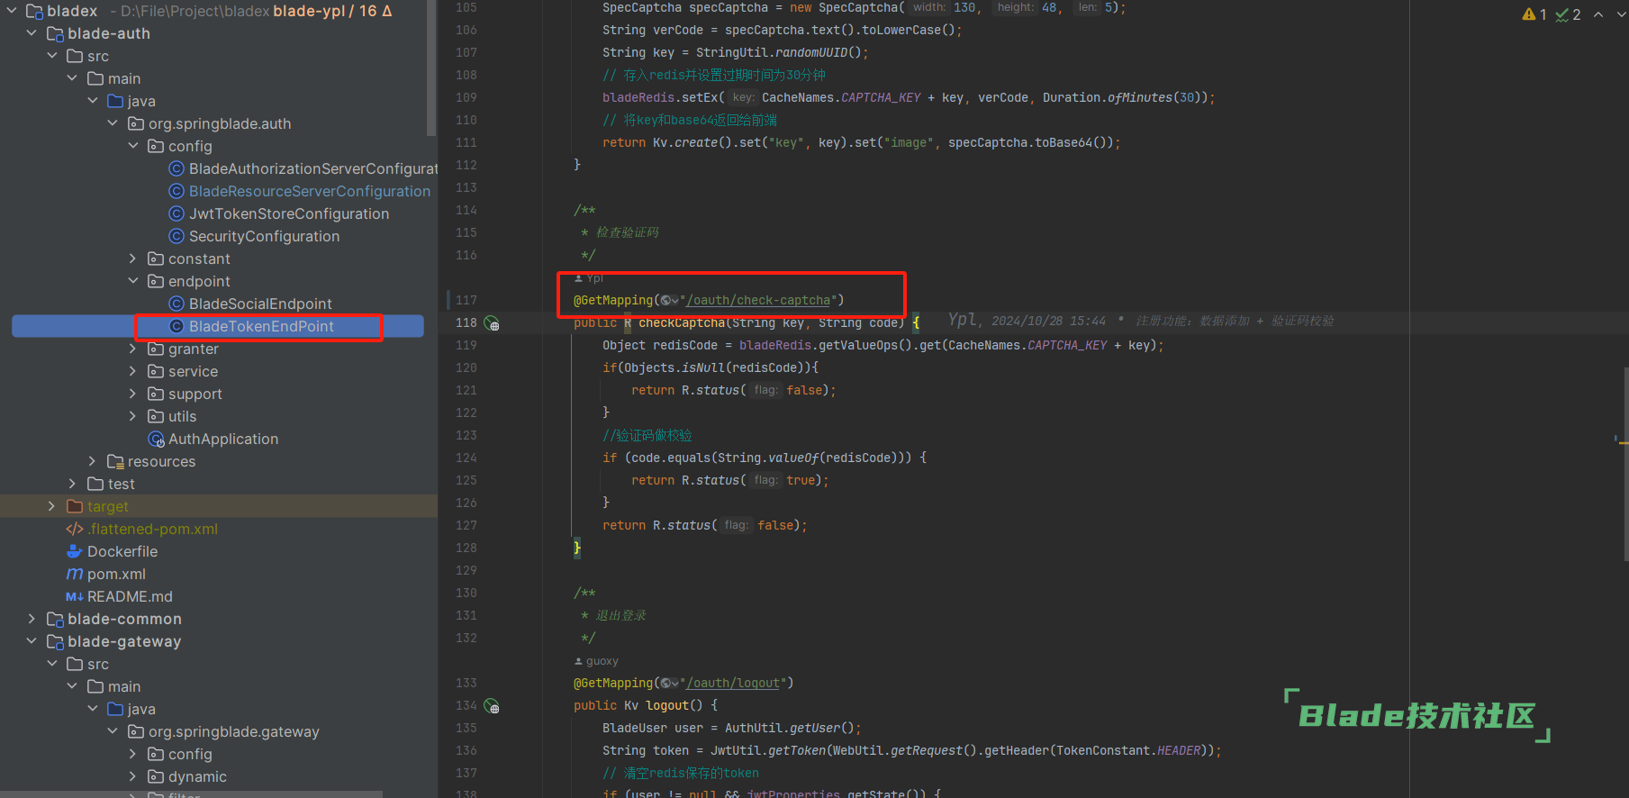Open README.md file
Image resolution: width=1629 pixels, height=798 pixels.
(130, 596)
